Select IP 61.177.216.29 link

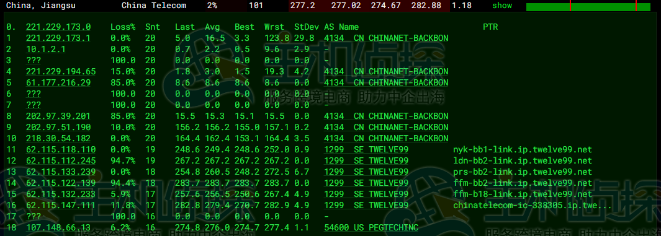58,82
